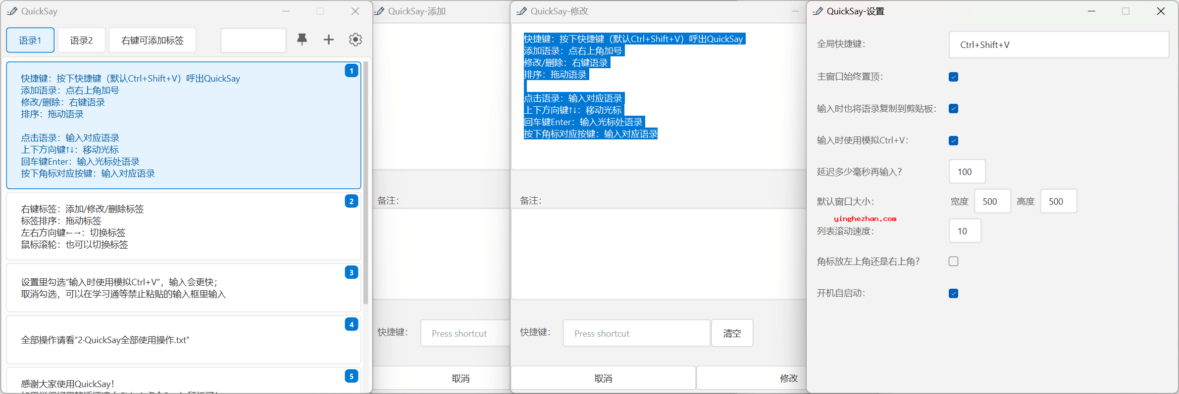Click 取消 in the 修改 window
This screenshot has width=1179, height=394.
tap(603, 378)
